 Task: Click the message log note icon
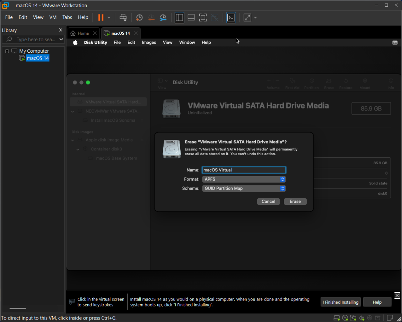390,318
